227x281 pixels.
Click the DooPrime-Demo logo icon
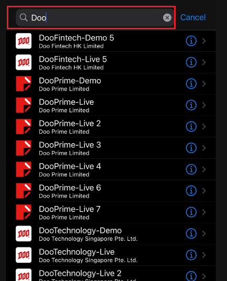click(x=24, y=84)
